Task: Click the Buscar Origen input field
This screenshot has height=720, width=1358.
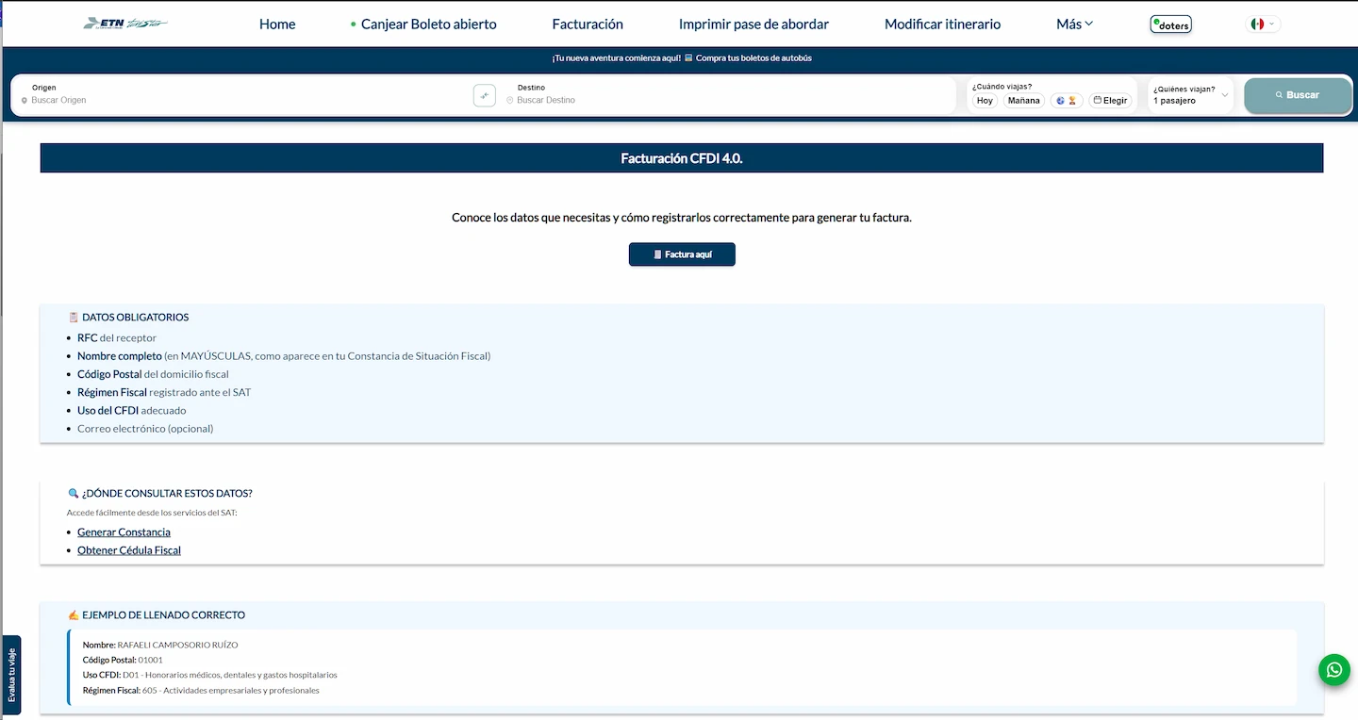Action: point(245,100)
